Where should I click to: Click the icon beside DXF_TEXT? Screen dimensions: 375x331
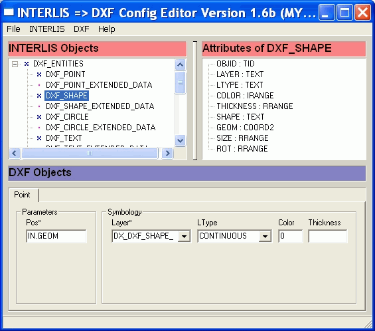tap(39, 138)
